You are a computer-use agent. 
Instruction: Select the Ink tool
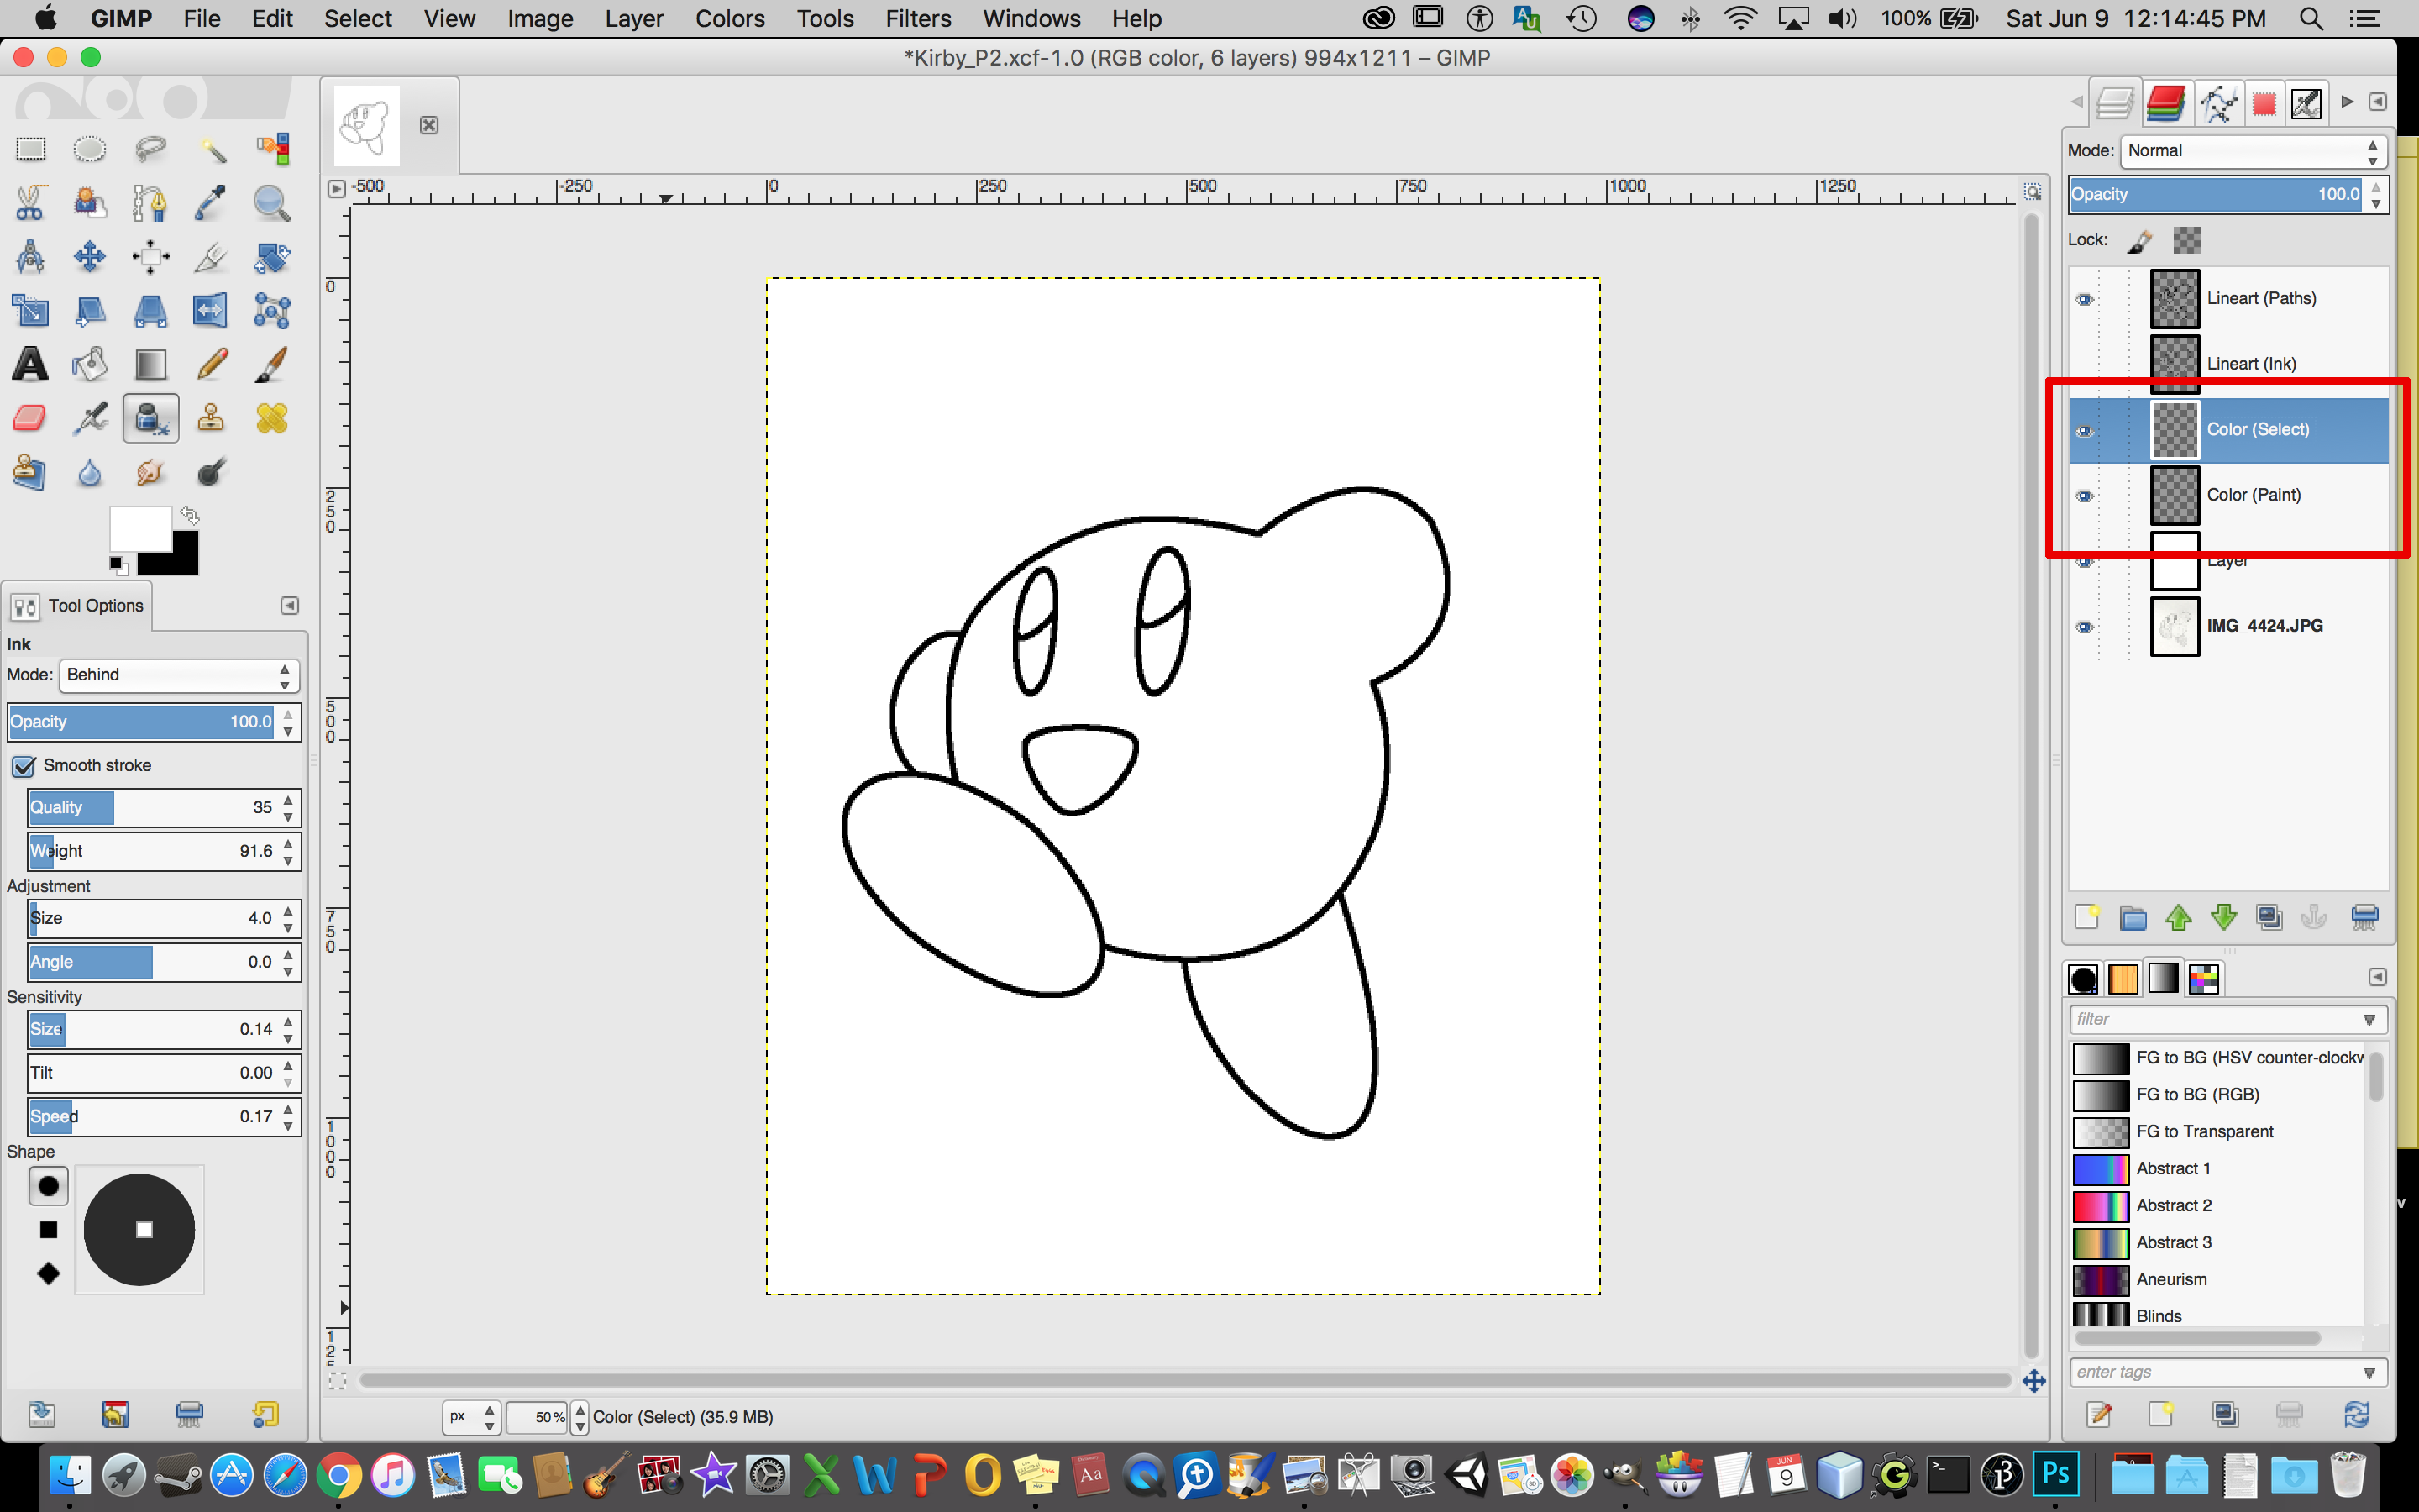(150, 418)
